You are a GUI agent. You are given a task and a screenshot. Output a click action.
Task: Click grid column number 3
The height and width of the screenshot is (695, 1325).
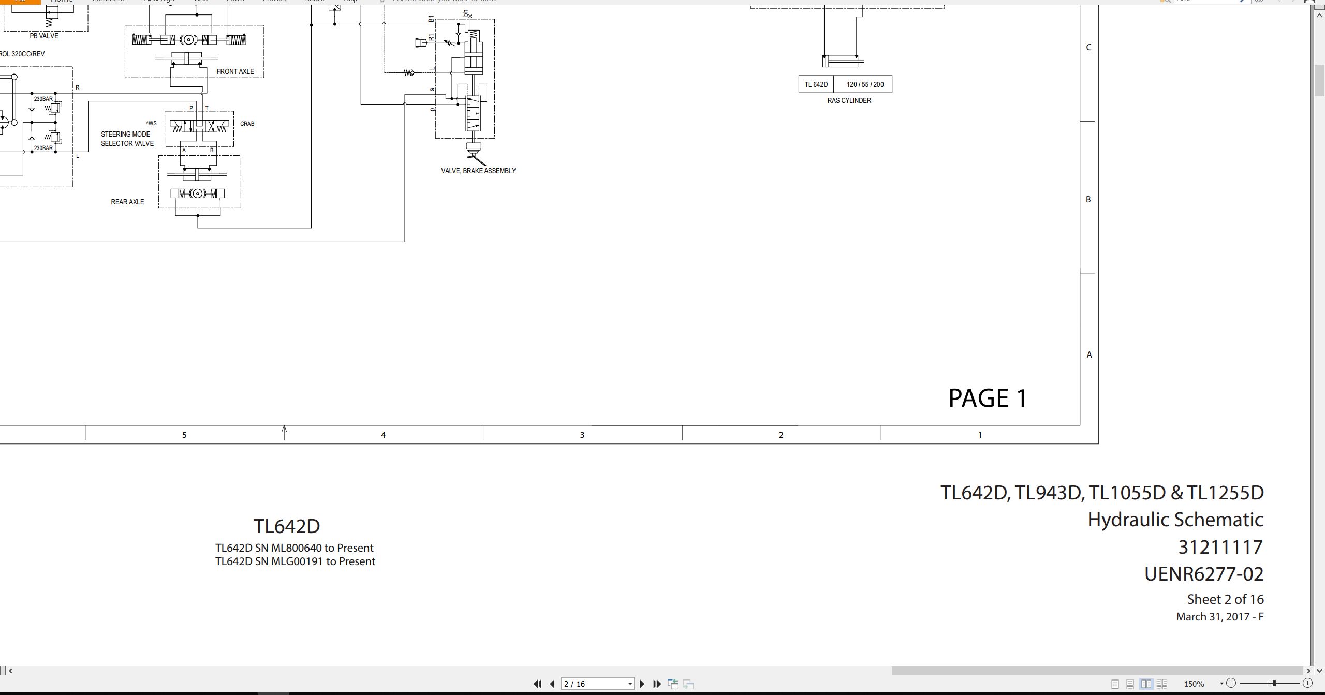(582, 435)
